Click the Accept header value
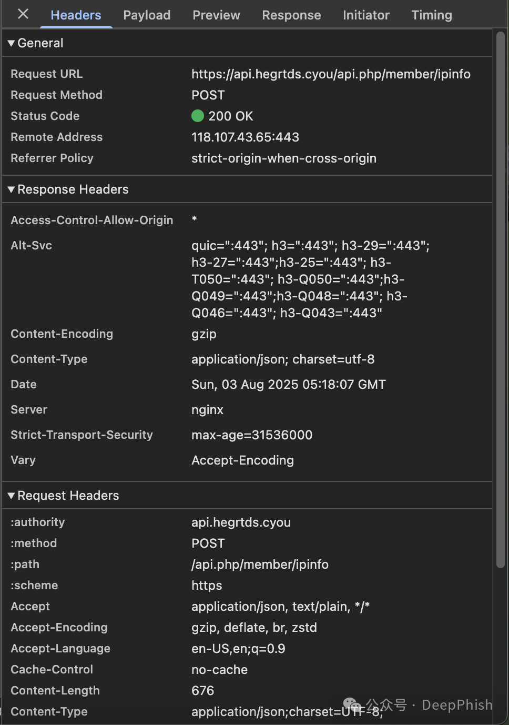509x725 pixels. coord(280,607)
